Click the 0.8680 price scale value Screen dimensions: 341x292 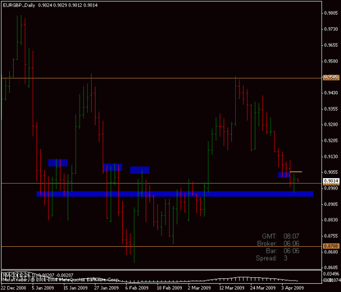(x=331, y=252)
